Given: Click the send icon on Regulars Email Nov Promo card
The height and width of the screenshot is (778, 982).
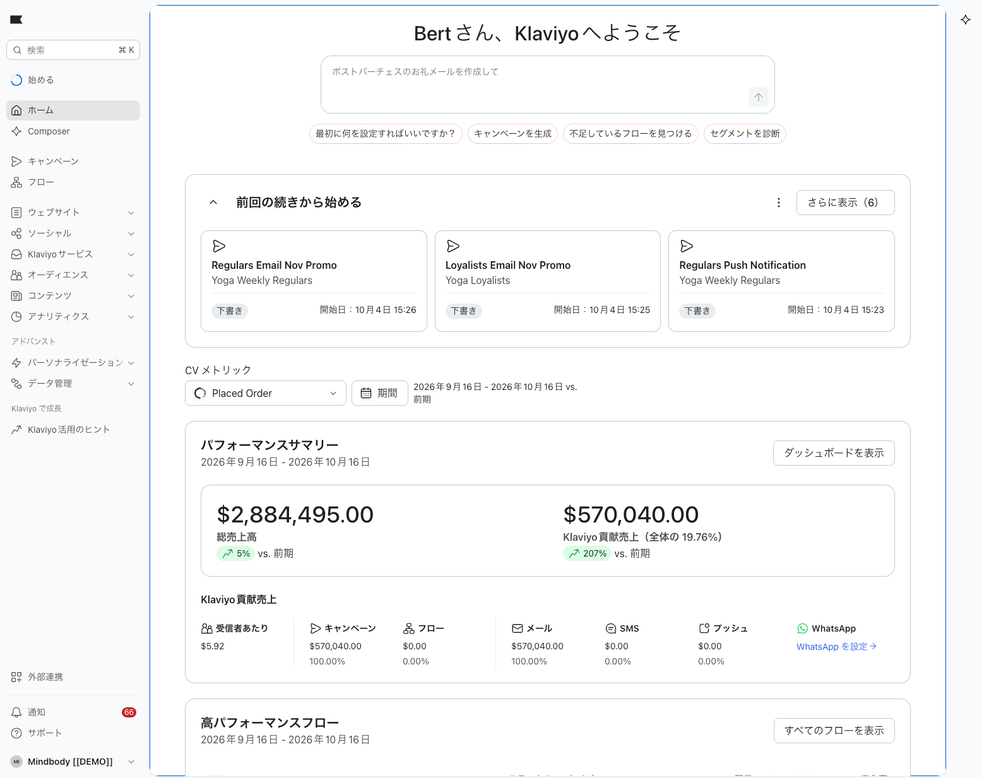Looking at the screenshot, I should pos(219,246).
